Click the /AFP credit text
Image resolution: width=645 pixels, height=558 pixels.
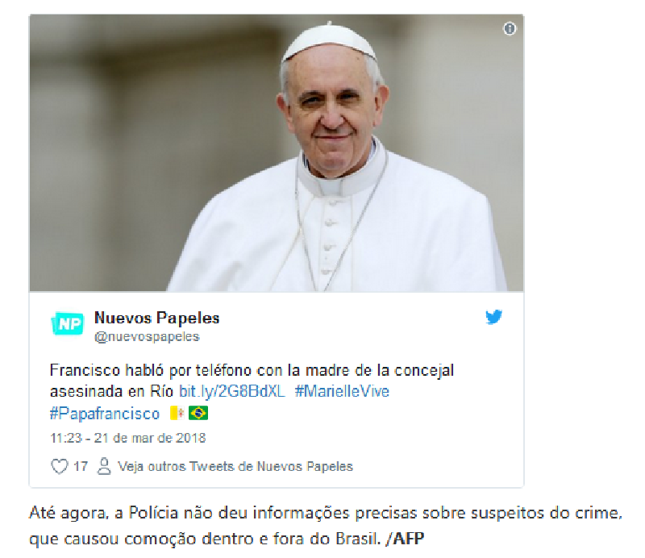(x=405, y=539)
